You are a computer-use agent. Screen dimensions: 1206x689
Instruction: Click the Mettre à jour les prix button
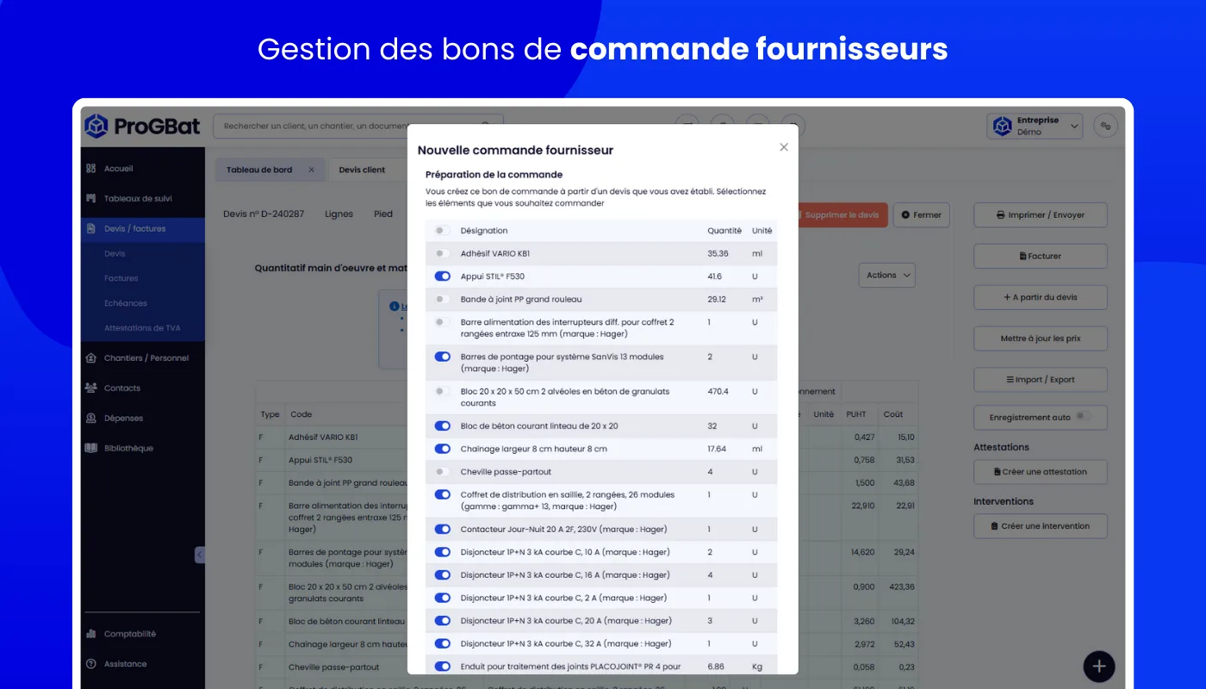1041,338
